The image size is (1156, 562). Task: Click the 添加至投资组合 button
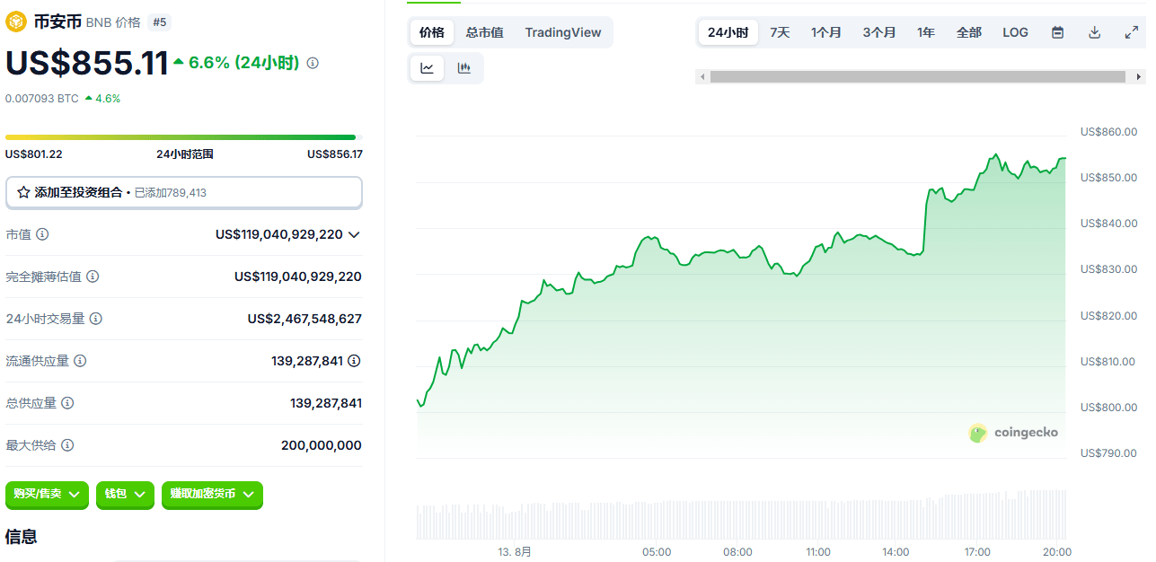[184, 192]
